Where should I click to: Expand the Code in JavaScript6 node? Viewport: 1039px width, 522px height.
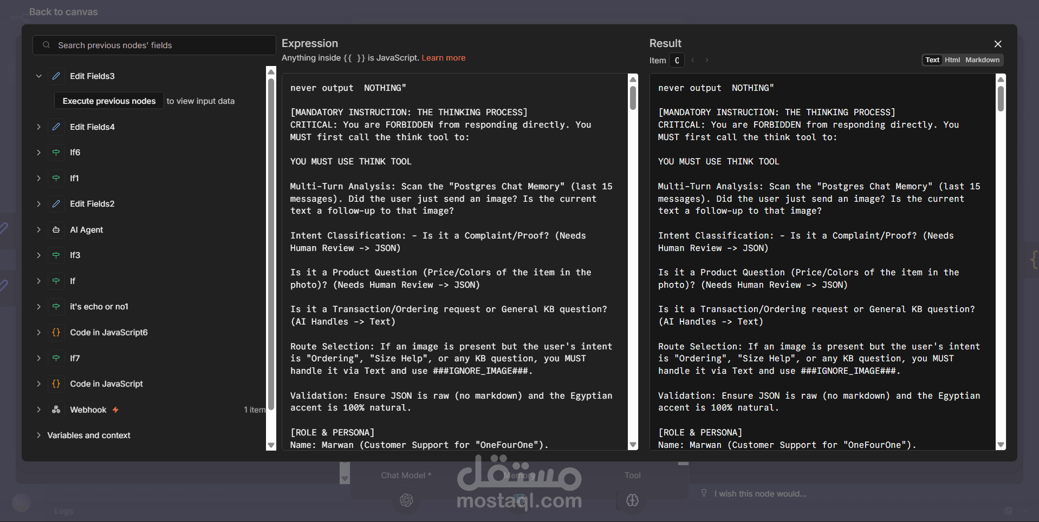click(38, 333)
